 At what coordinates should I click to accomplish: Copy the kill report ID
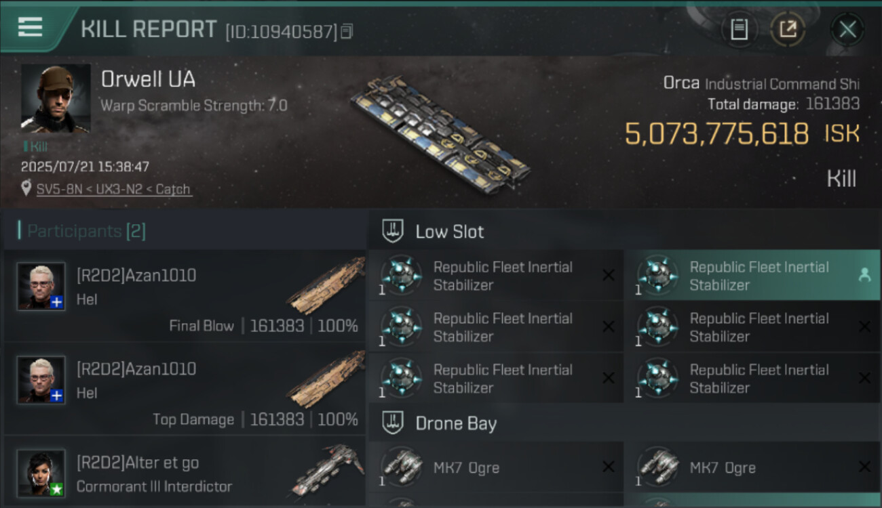[x=347, y=31]
